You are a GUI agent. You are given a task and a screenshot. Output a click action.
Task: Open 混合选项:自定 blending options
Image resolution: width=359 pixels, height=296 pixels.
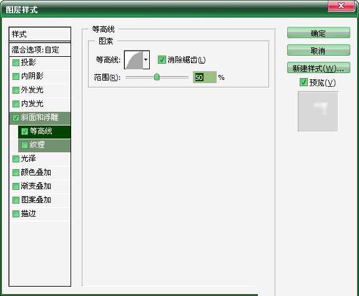click(x=40, y=49)
